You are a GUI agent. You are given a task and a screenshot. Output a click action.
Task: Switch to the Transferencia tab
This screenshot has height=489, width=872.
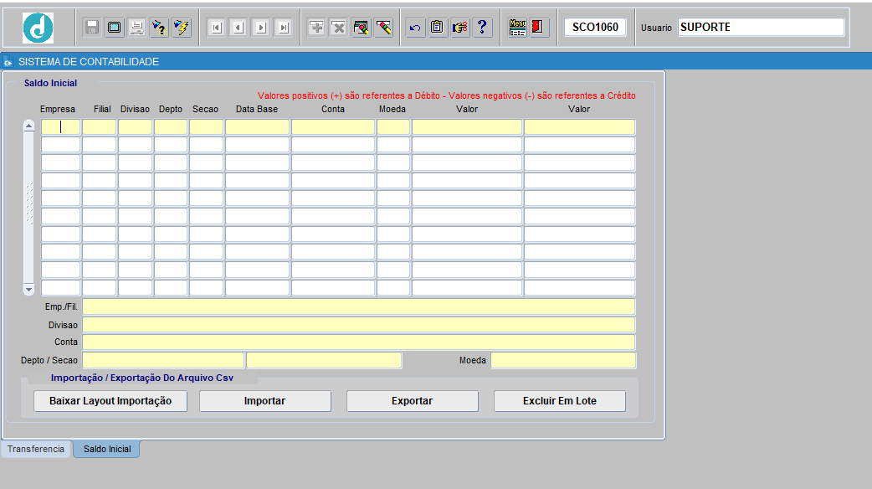(x=36, y=450)
